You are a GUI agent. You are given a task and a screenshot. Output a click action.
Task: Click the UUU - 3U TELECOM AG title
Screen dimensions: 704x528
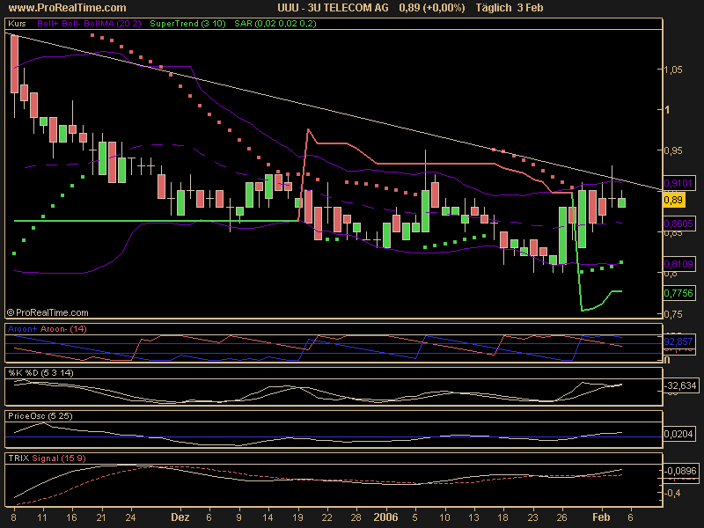333,8
